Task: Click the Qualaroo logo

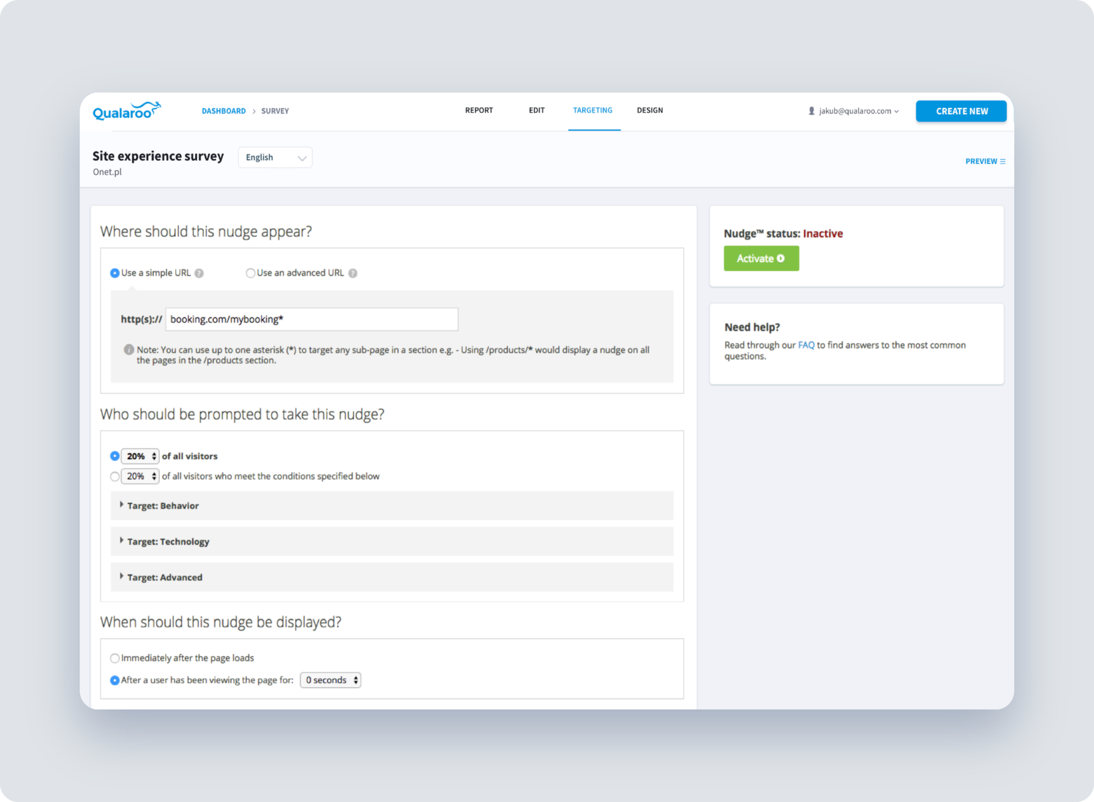Action: pyautogui.click(x=126, y=110)
